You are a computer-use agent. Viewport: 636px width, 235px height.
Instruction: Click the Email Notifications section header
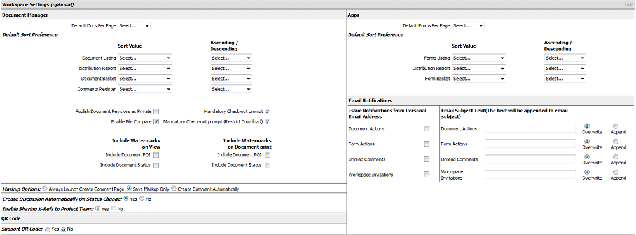pos(490,100)
